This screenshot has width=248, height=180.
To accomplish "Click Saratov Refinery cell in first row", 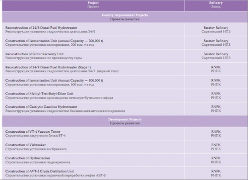I will (216, 29).
